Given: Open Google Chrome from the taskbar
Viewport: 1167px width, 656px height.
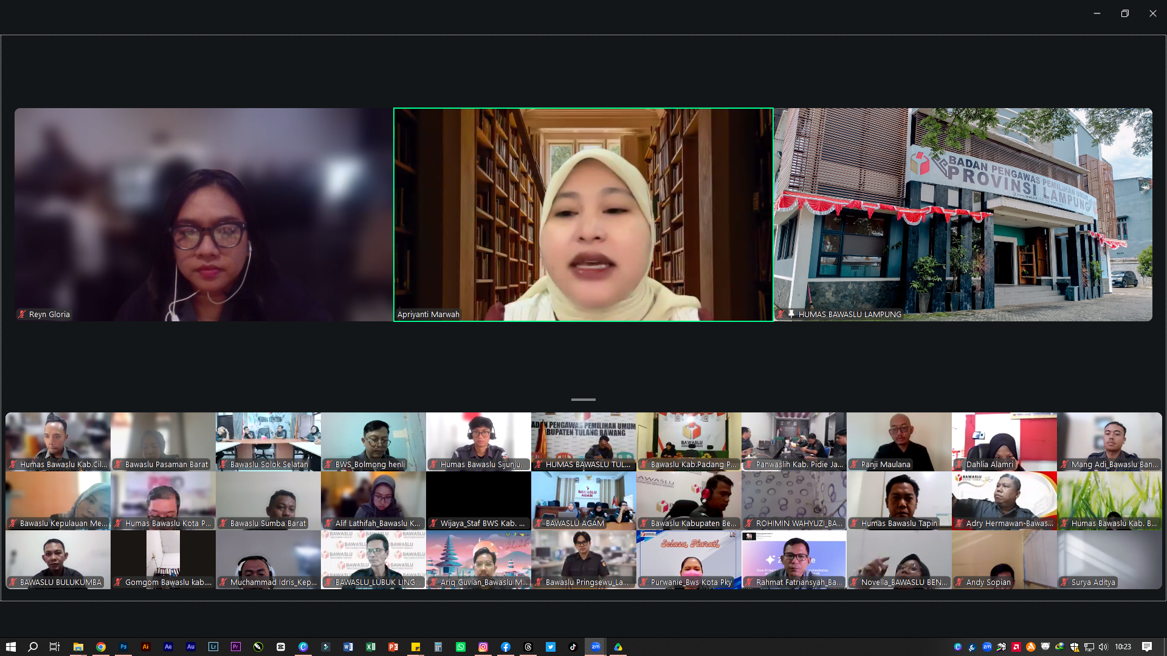Looking at the screenshot, I should click(101, 647).
